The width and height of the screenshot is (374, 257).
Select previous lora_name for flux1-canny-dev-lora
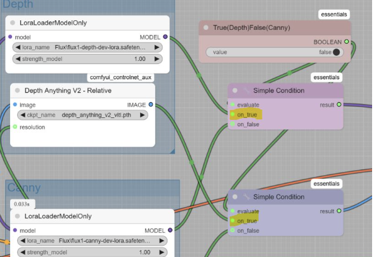coord(23,241)
